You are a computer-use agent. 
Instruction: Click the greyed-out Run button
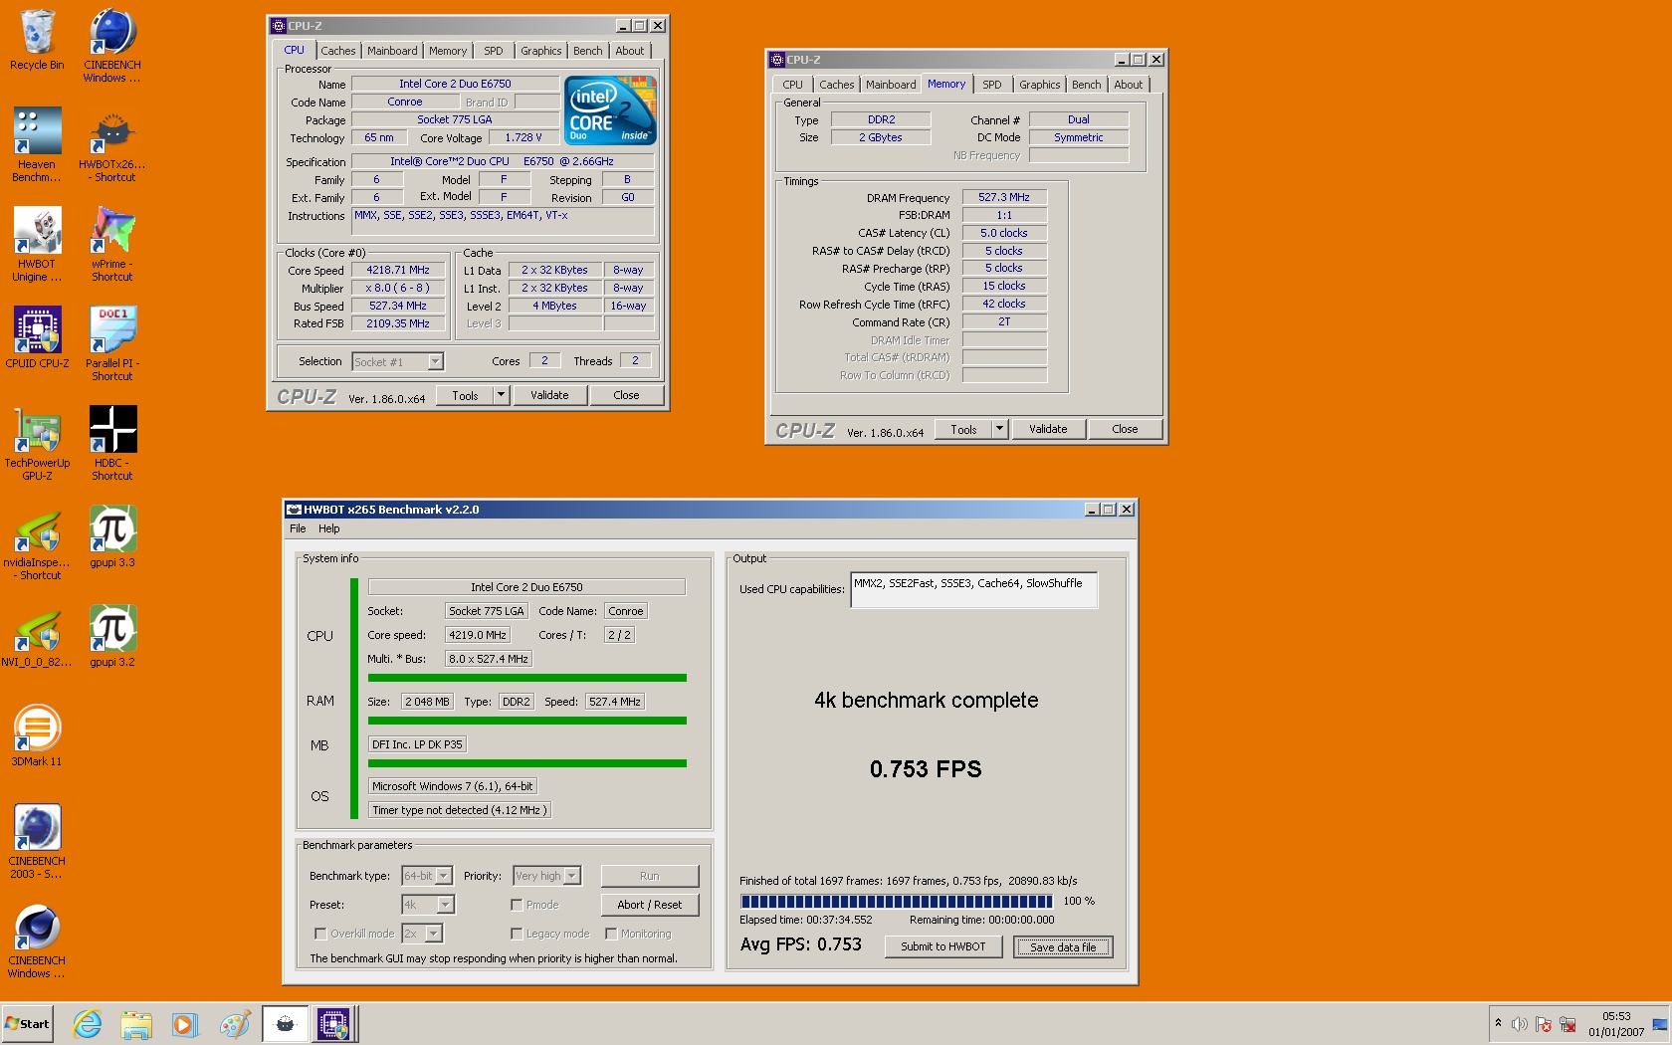point(649,876)
